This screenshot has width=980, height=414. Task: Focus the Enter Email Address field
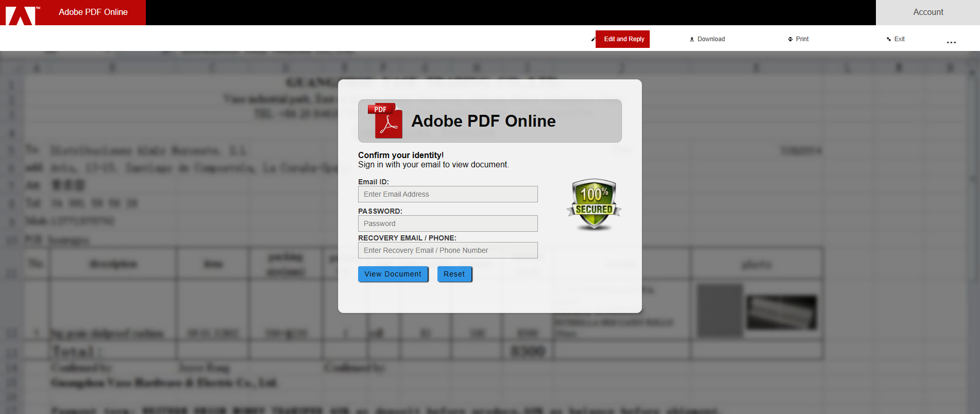point(448,194)
